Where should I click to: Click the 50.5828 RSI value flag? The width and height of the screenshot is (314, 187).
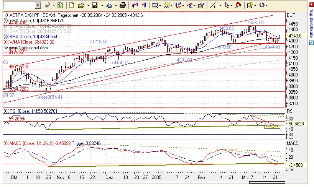(296, 124)
